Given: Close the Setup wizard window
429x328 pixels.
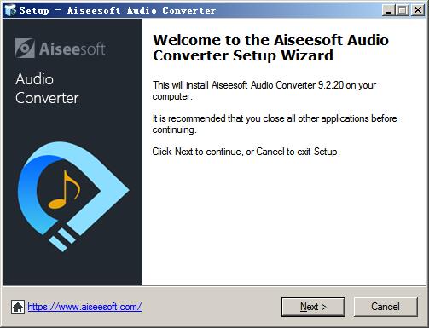Looking at the screenshot, I should pos(418,10).
